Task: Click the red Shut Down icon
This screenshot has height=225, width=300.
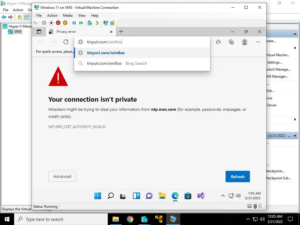Action: coord(58,23)
